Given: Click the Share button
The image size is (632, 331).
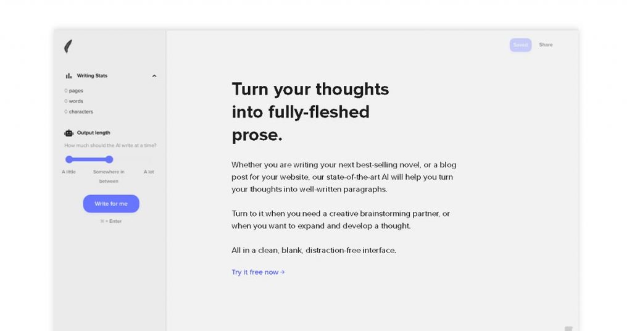Looking at the screenshot, I should 546,44.
